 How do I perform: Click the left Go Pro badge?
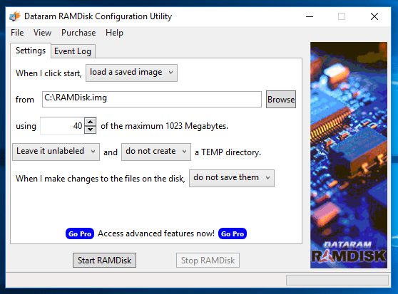point(80,233)
